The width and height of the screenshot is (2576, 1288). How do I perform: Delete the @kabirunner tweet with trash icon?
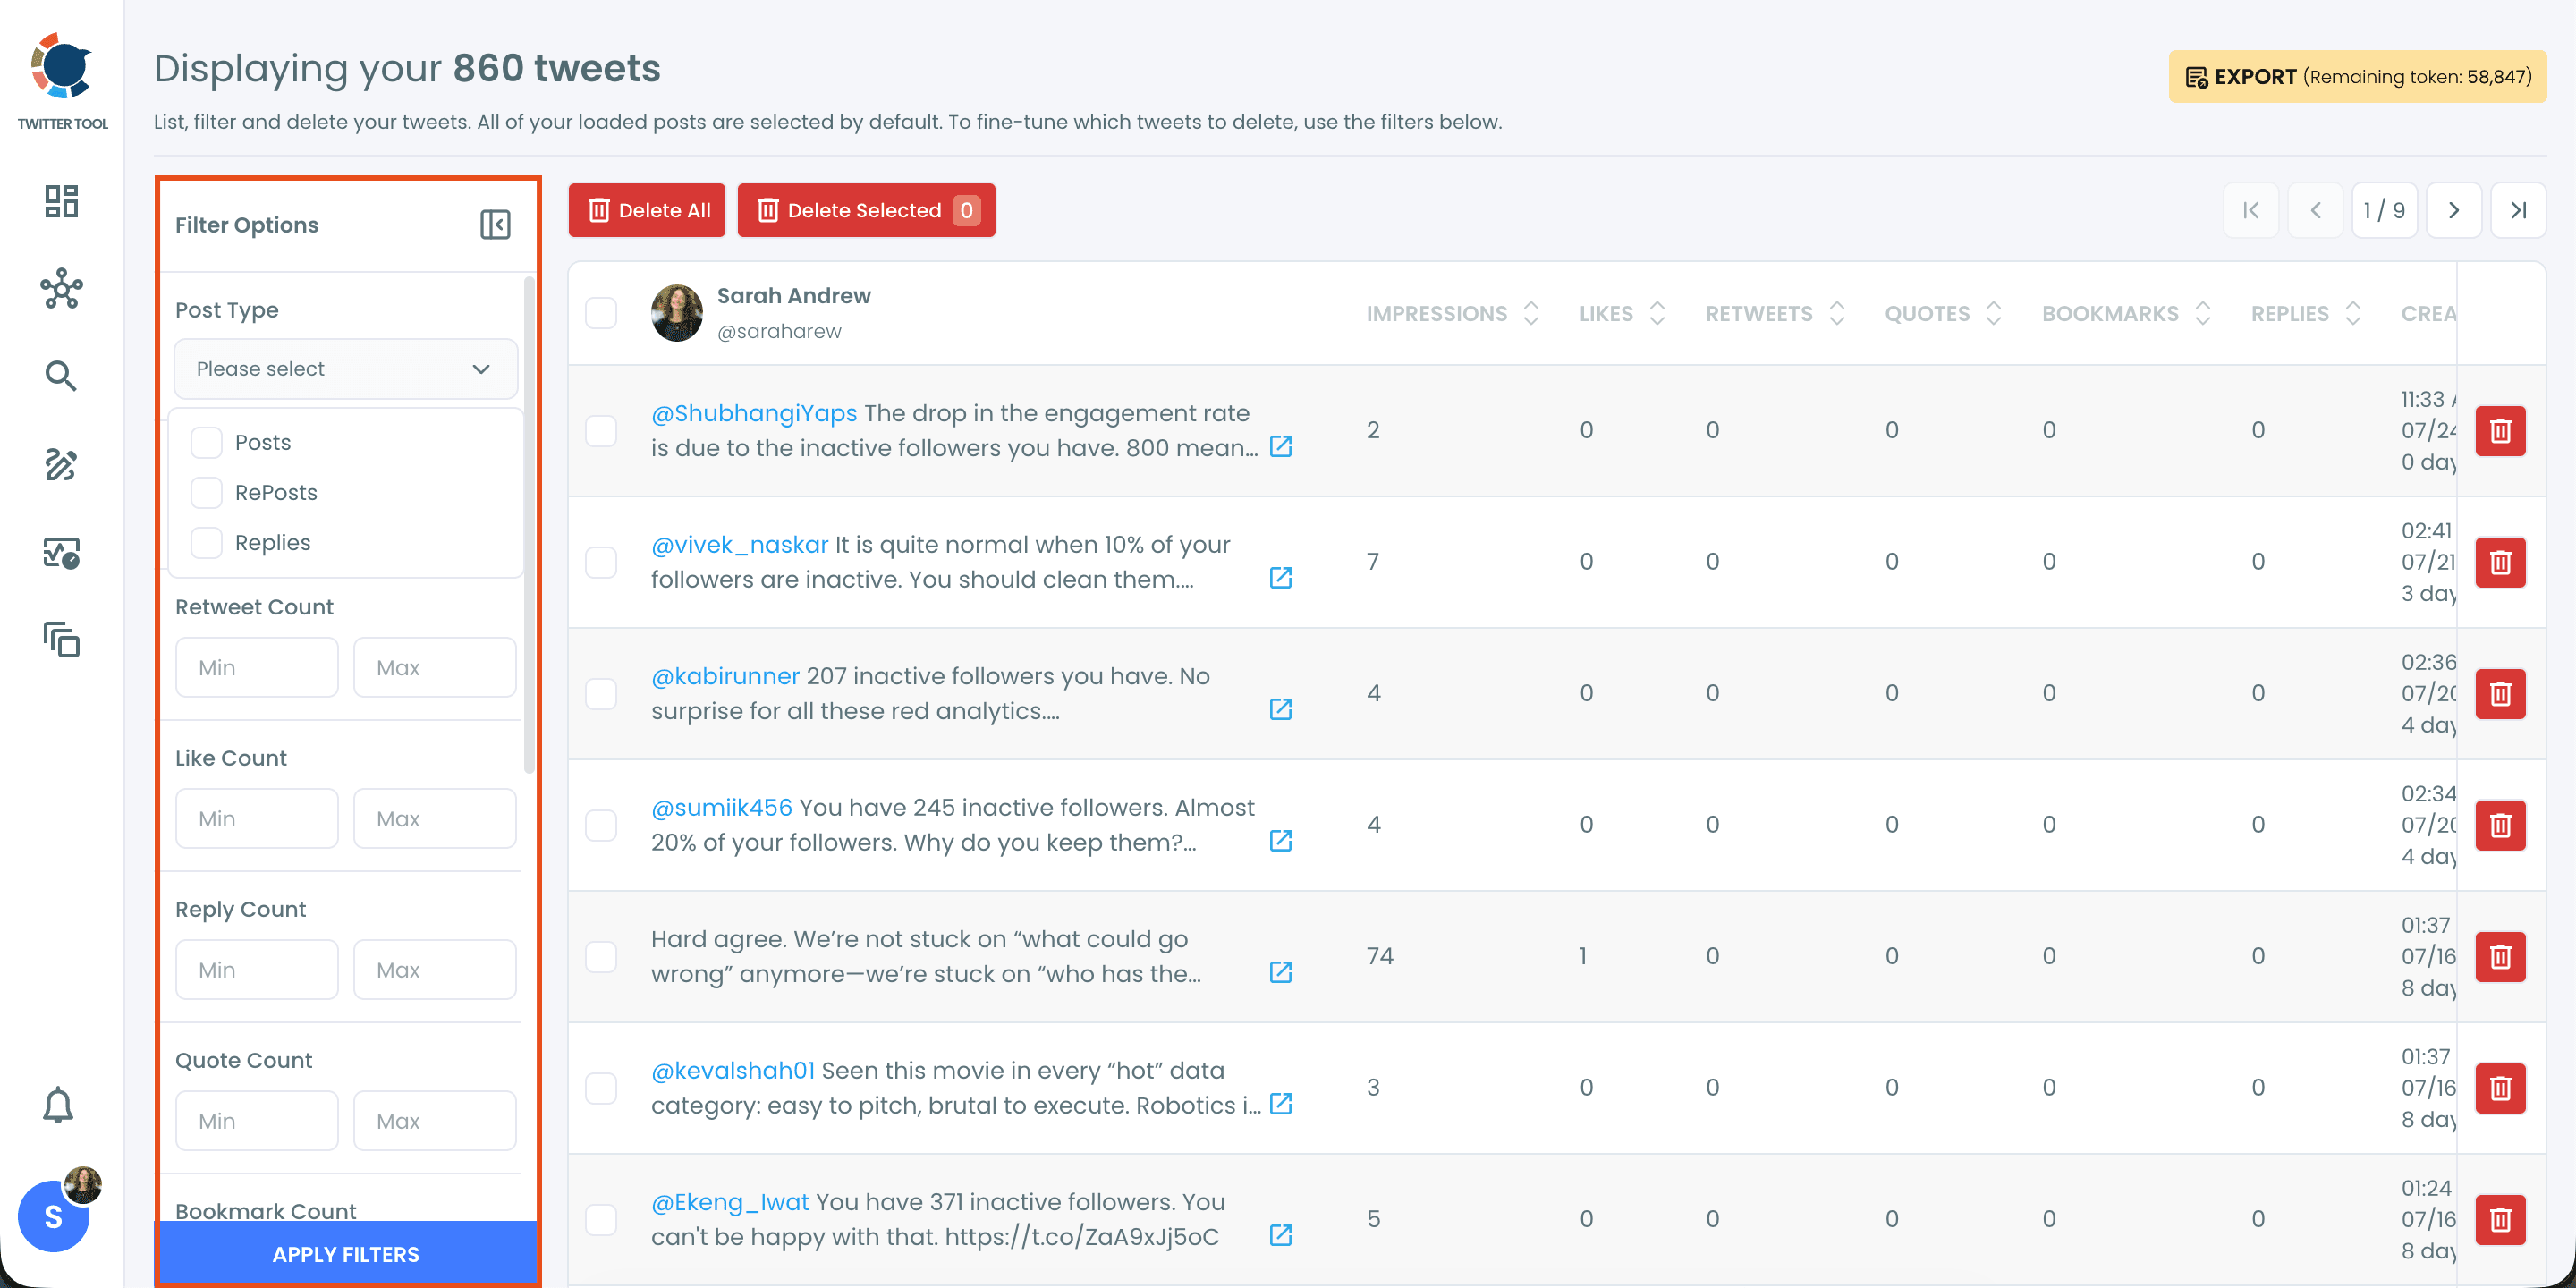(x=2500, y=694)
